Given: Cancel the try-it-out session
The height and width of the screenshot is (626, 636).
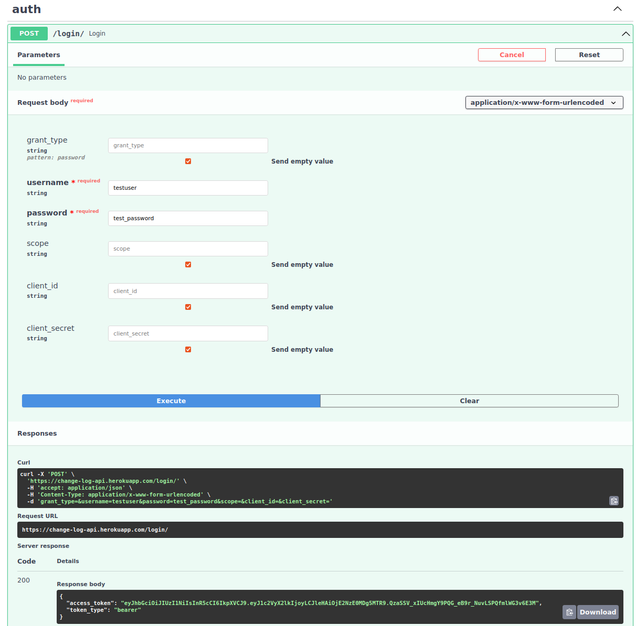Looking at the screenshot, I should click(x=512, y=55).
